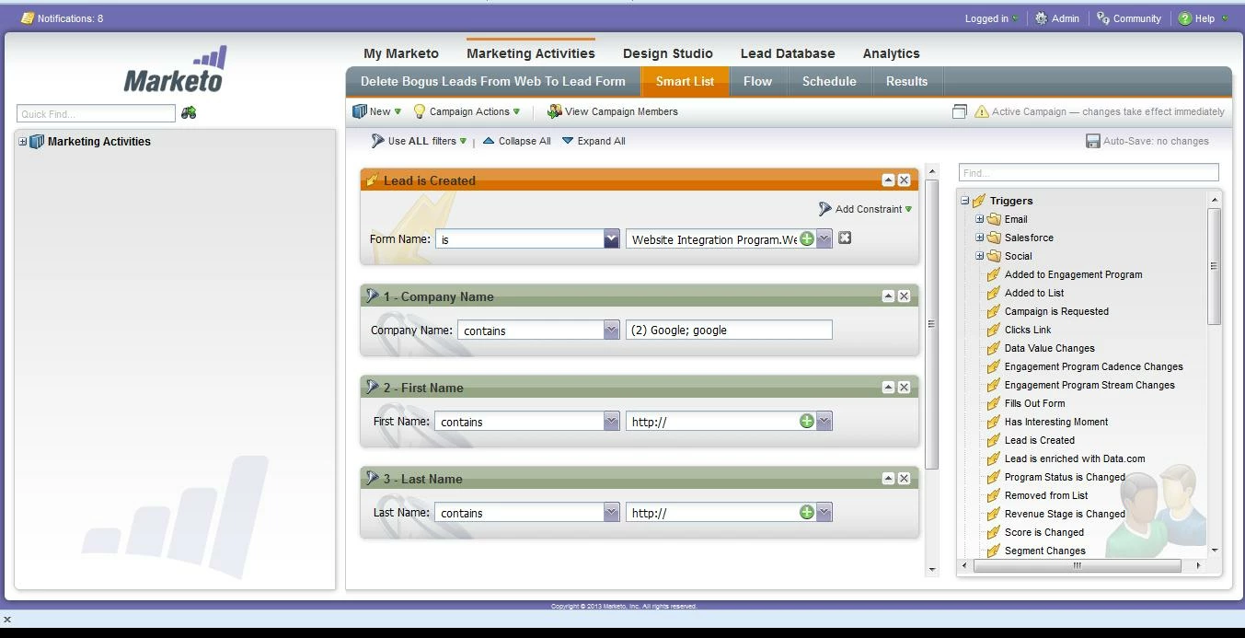Collapse the Lead is Created trigger panel
This screenshot has width=1245, height=638.
888,180
